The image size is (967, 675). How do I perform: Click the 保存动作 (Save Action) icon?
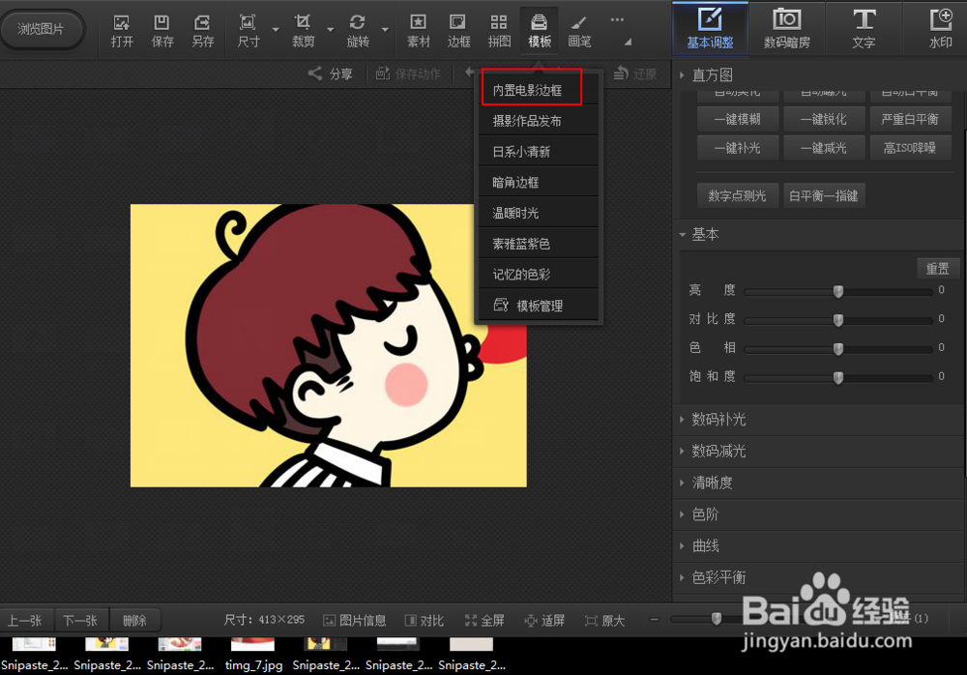click(x=408, y=74)
